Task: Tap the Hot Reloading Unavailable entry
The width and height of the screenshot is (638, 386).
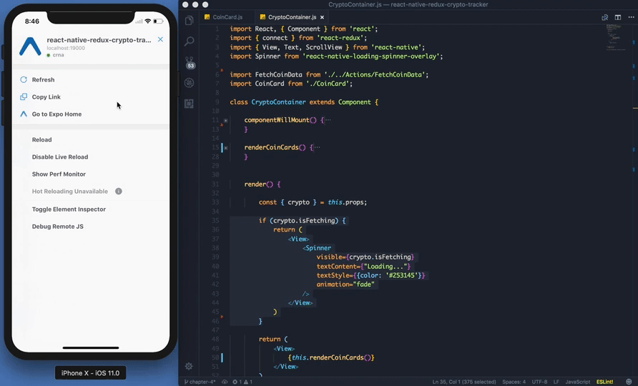Action: point(90,191)
